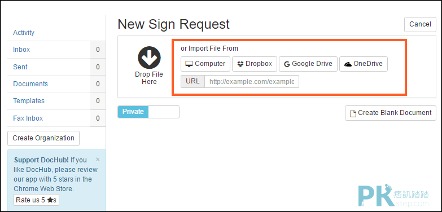Click the Drop File Here download arrow icon

pyautogui.click(x=149, y=58)
